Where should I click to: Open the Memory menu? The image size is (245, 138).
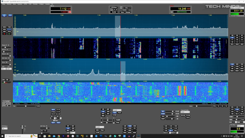click(x=9, y=4)
